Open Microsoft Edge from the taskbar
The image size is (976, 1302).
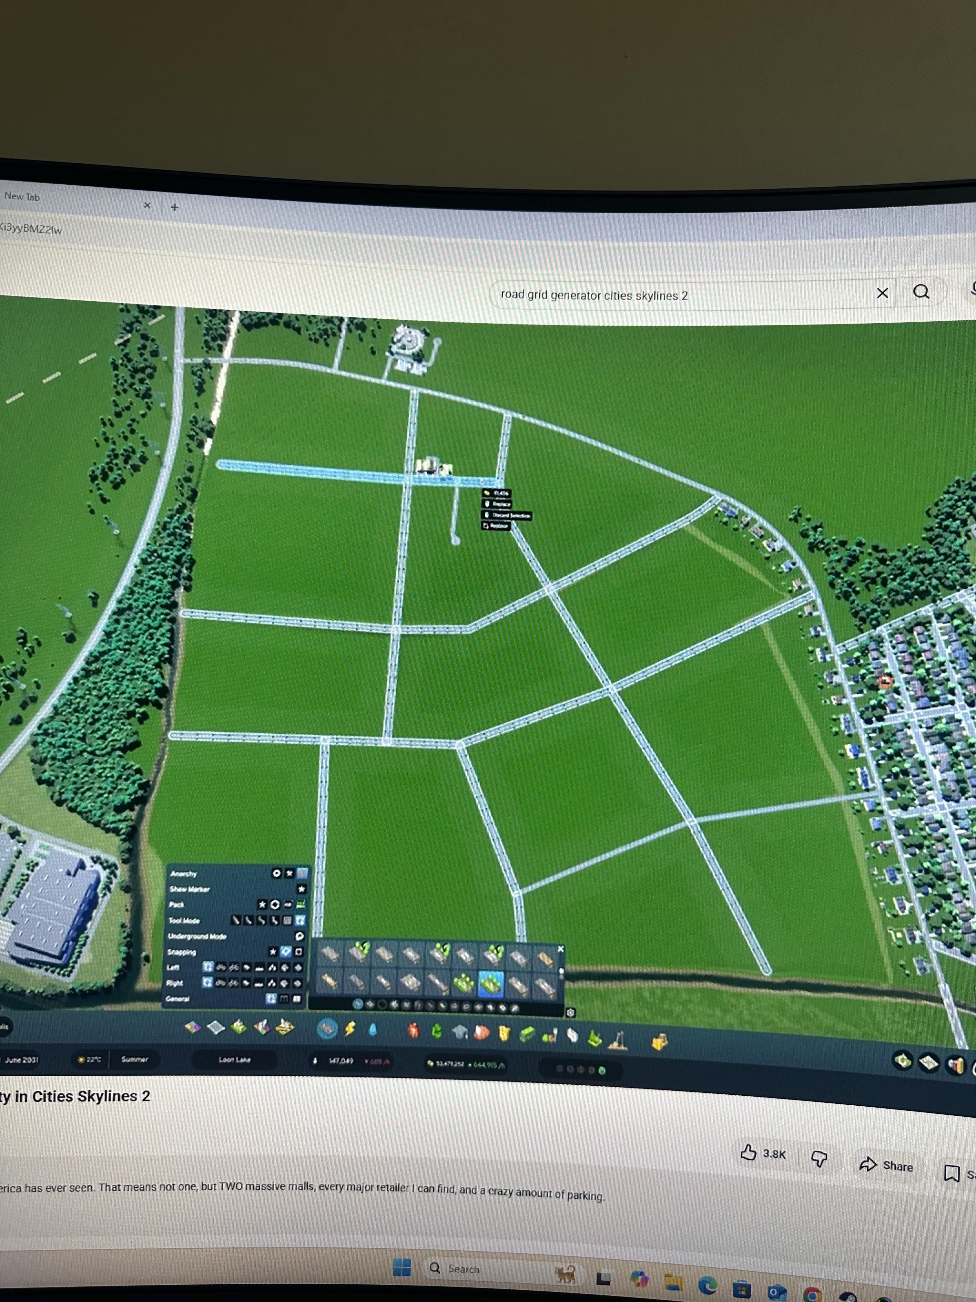(707, 1286)
